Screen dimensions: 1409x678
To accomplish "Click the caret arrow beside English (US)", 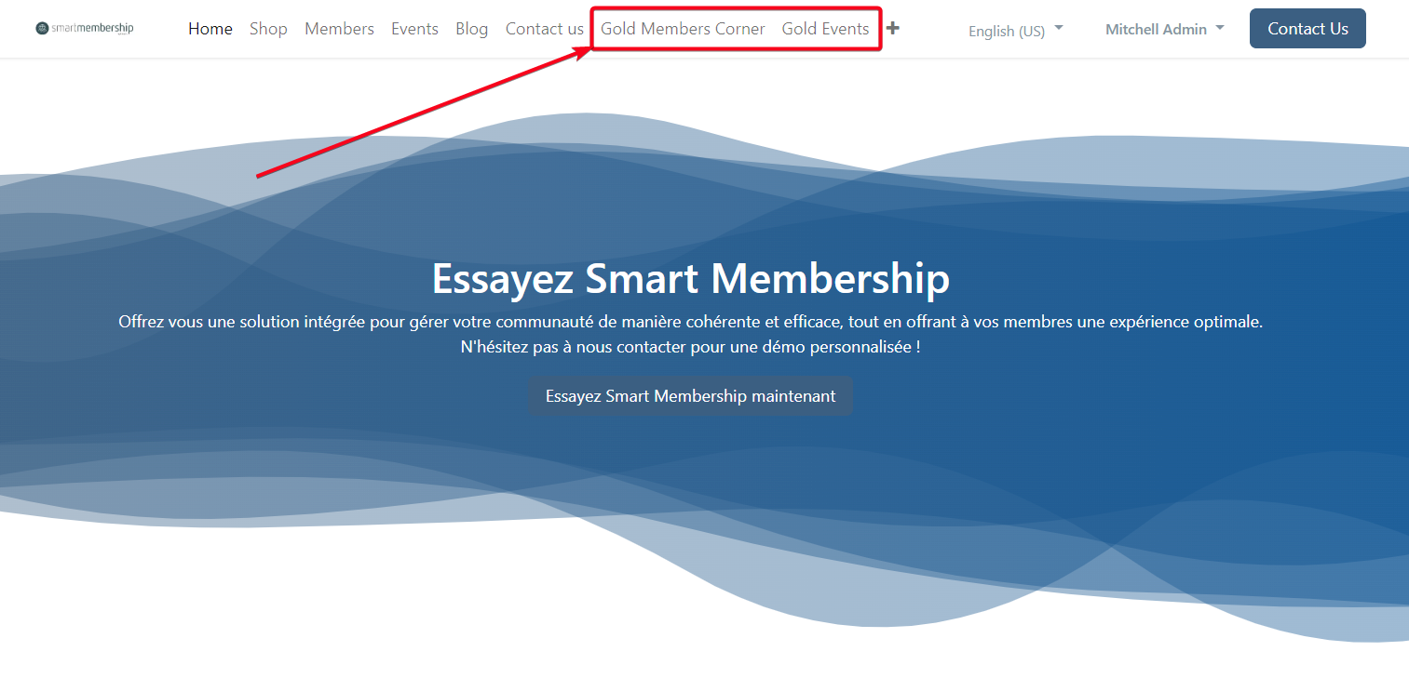I will pyautogui.click(x=1059, y=28).
